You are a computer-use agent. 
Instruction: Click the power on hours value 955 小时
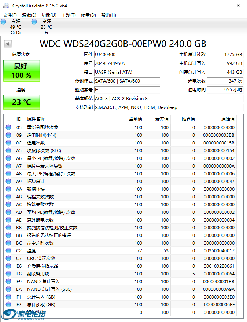point(225,90)
